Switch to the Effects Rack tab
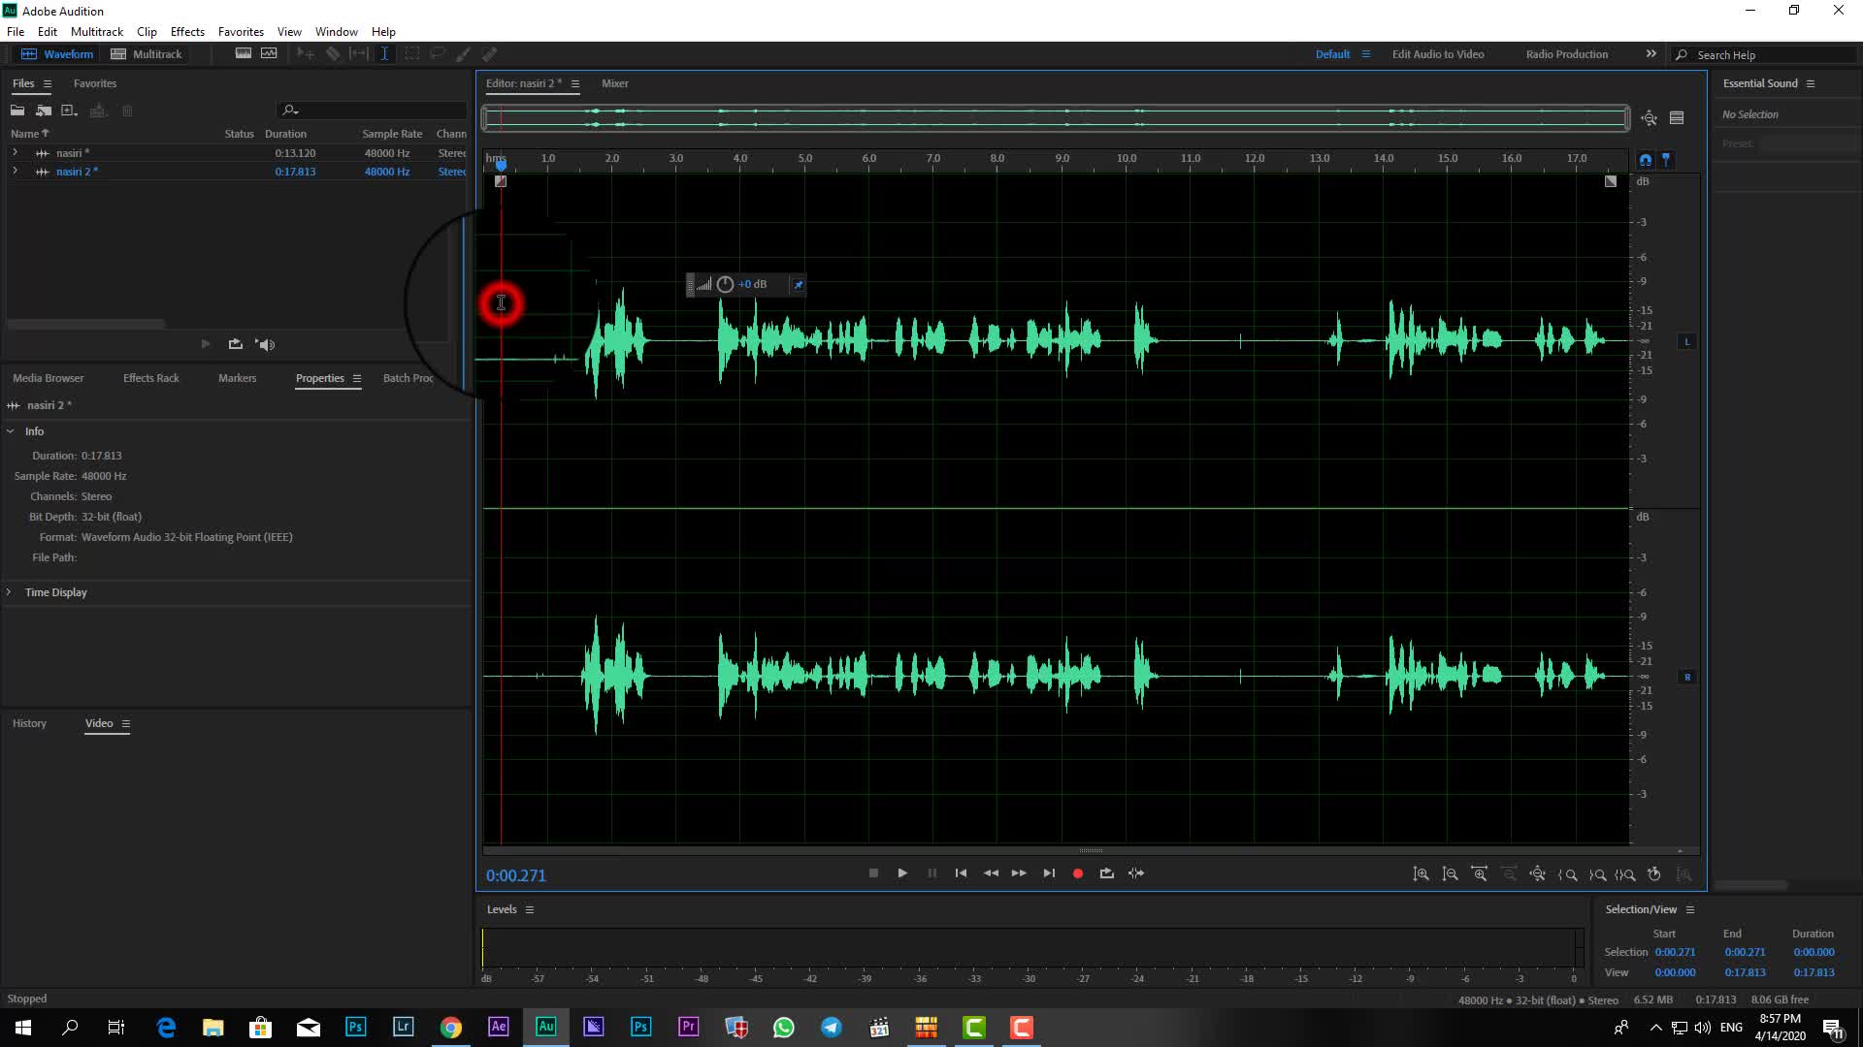1863x1047 pixels. tap(150, 378)
